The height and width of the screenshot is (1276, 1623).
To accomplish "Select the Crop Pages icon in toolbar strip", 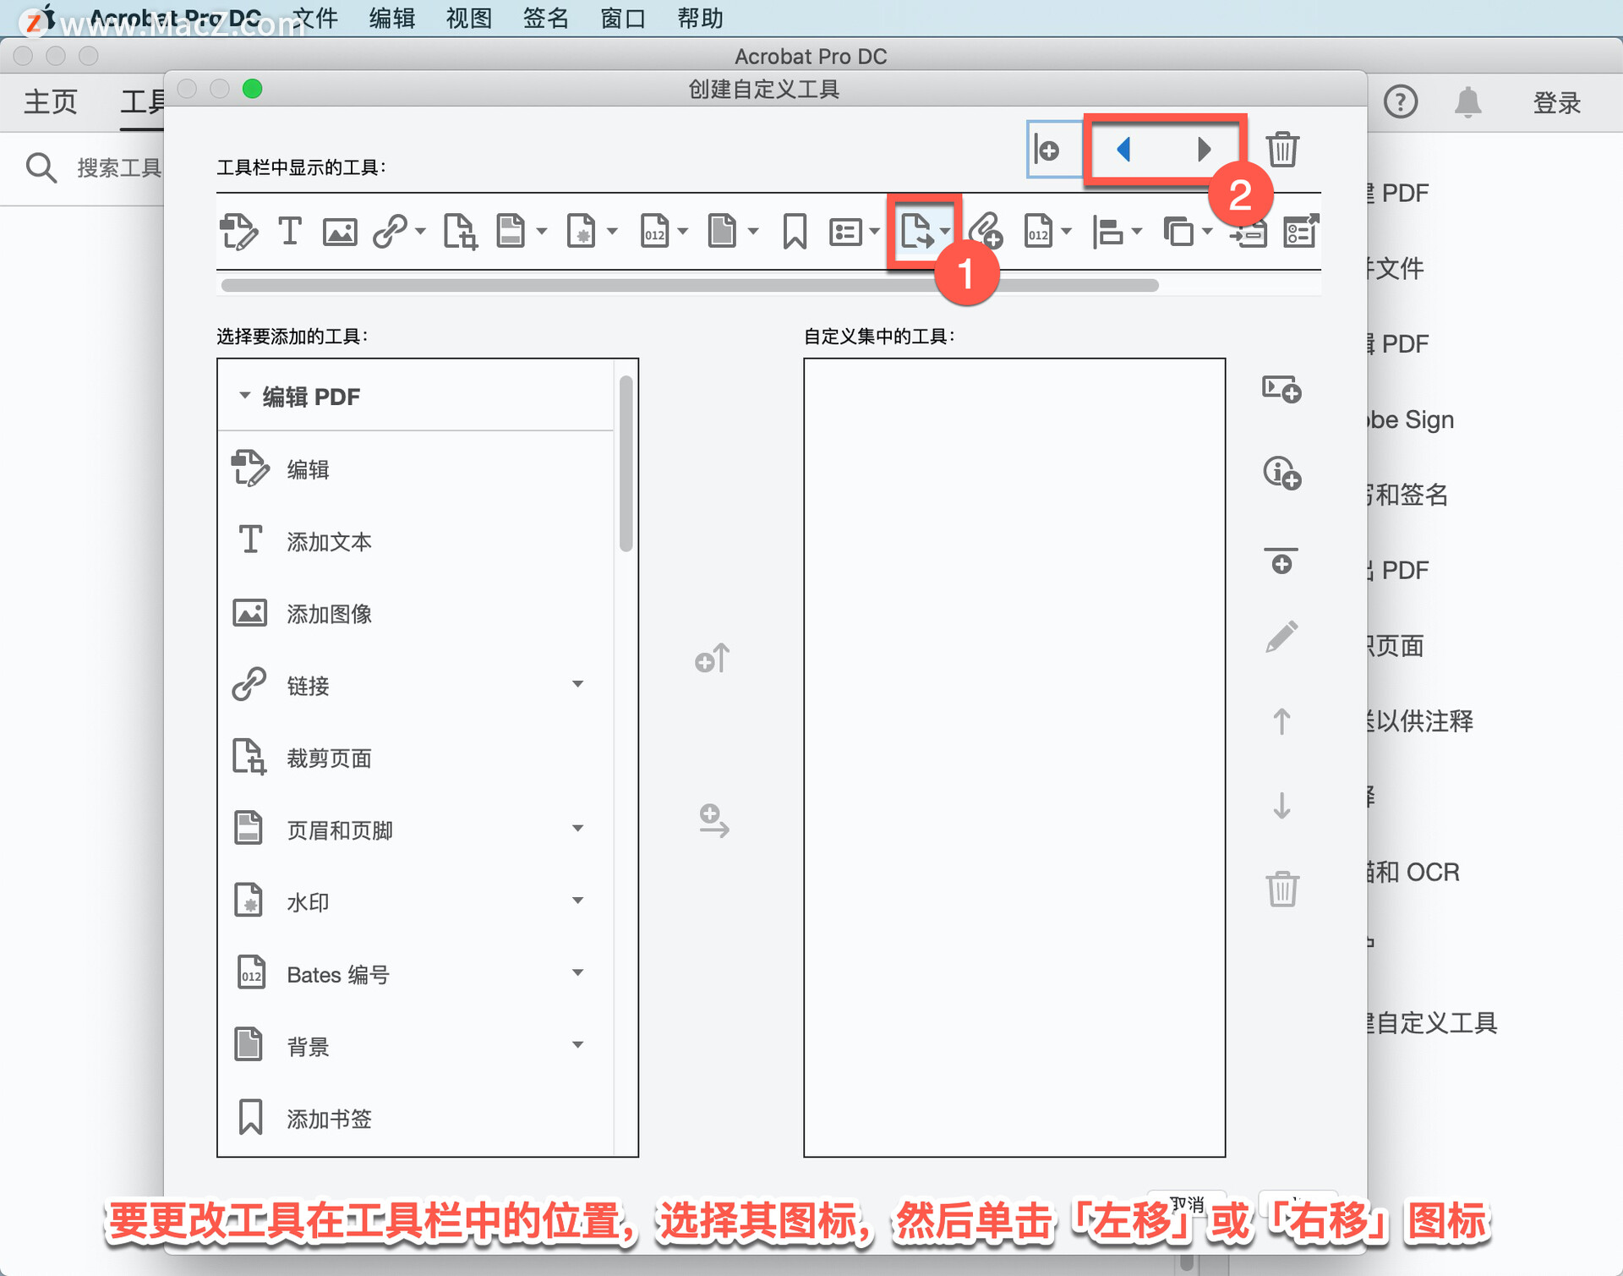I will pos(461,232).
